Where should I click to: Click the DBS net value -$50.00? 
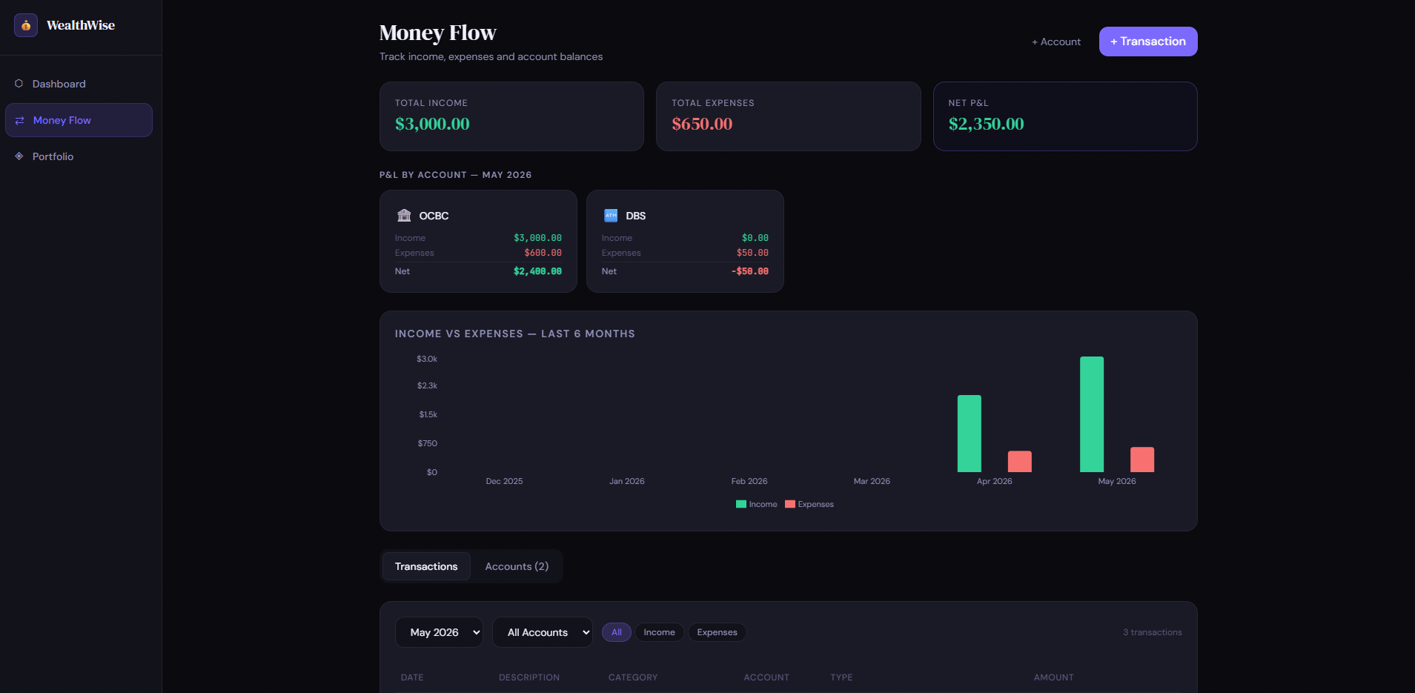pyautogui.click(x=749, y=271)
